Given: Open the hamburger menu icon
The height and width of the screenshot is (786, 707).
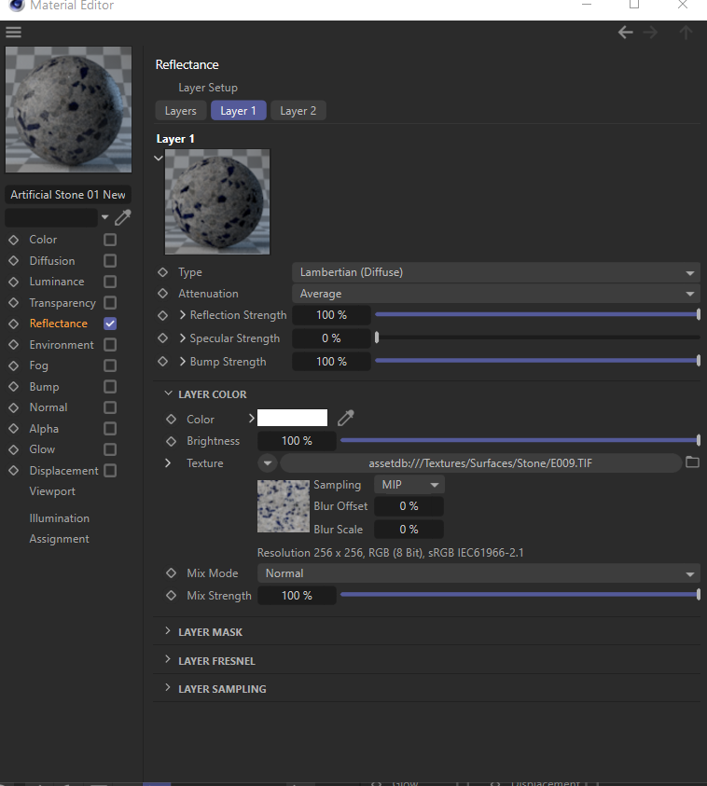Looking at the screenshot, I should click(x=14, y=32).
